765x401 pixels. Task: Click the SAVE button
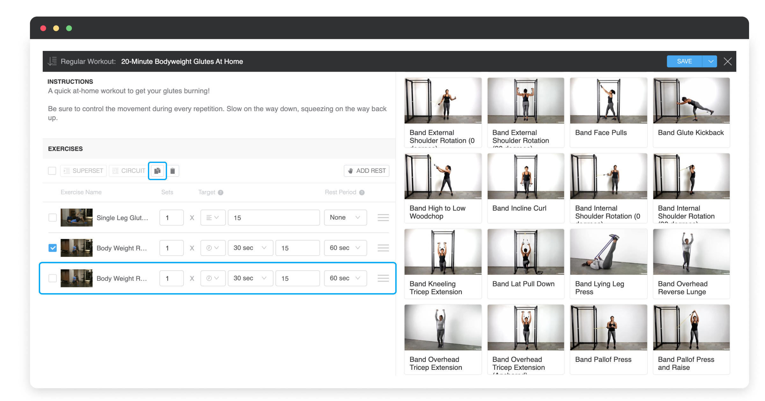[684, 61]
